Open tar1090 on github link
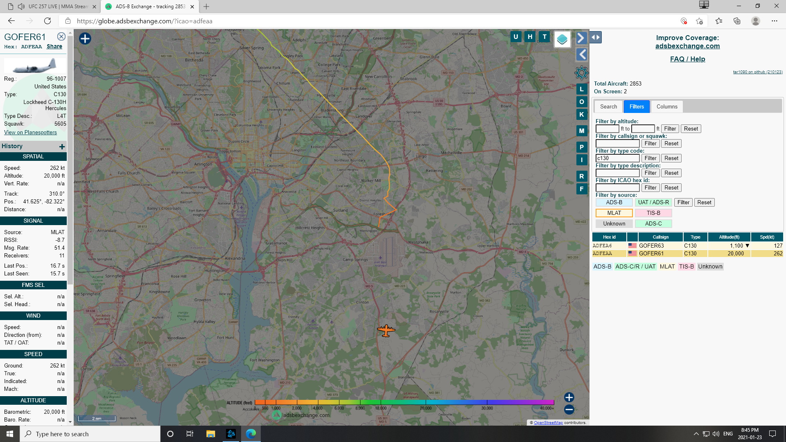 coord(757,72)
